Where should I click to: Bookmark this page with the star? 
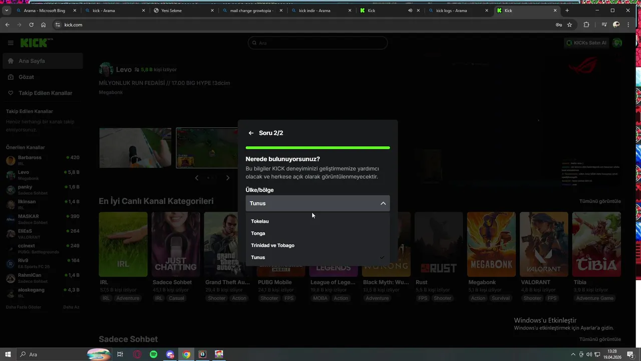569,25
